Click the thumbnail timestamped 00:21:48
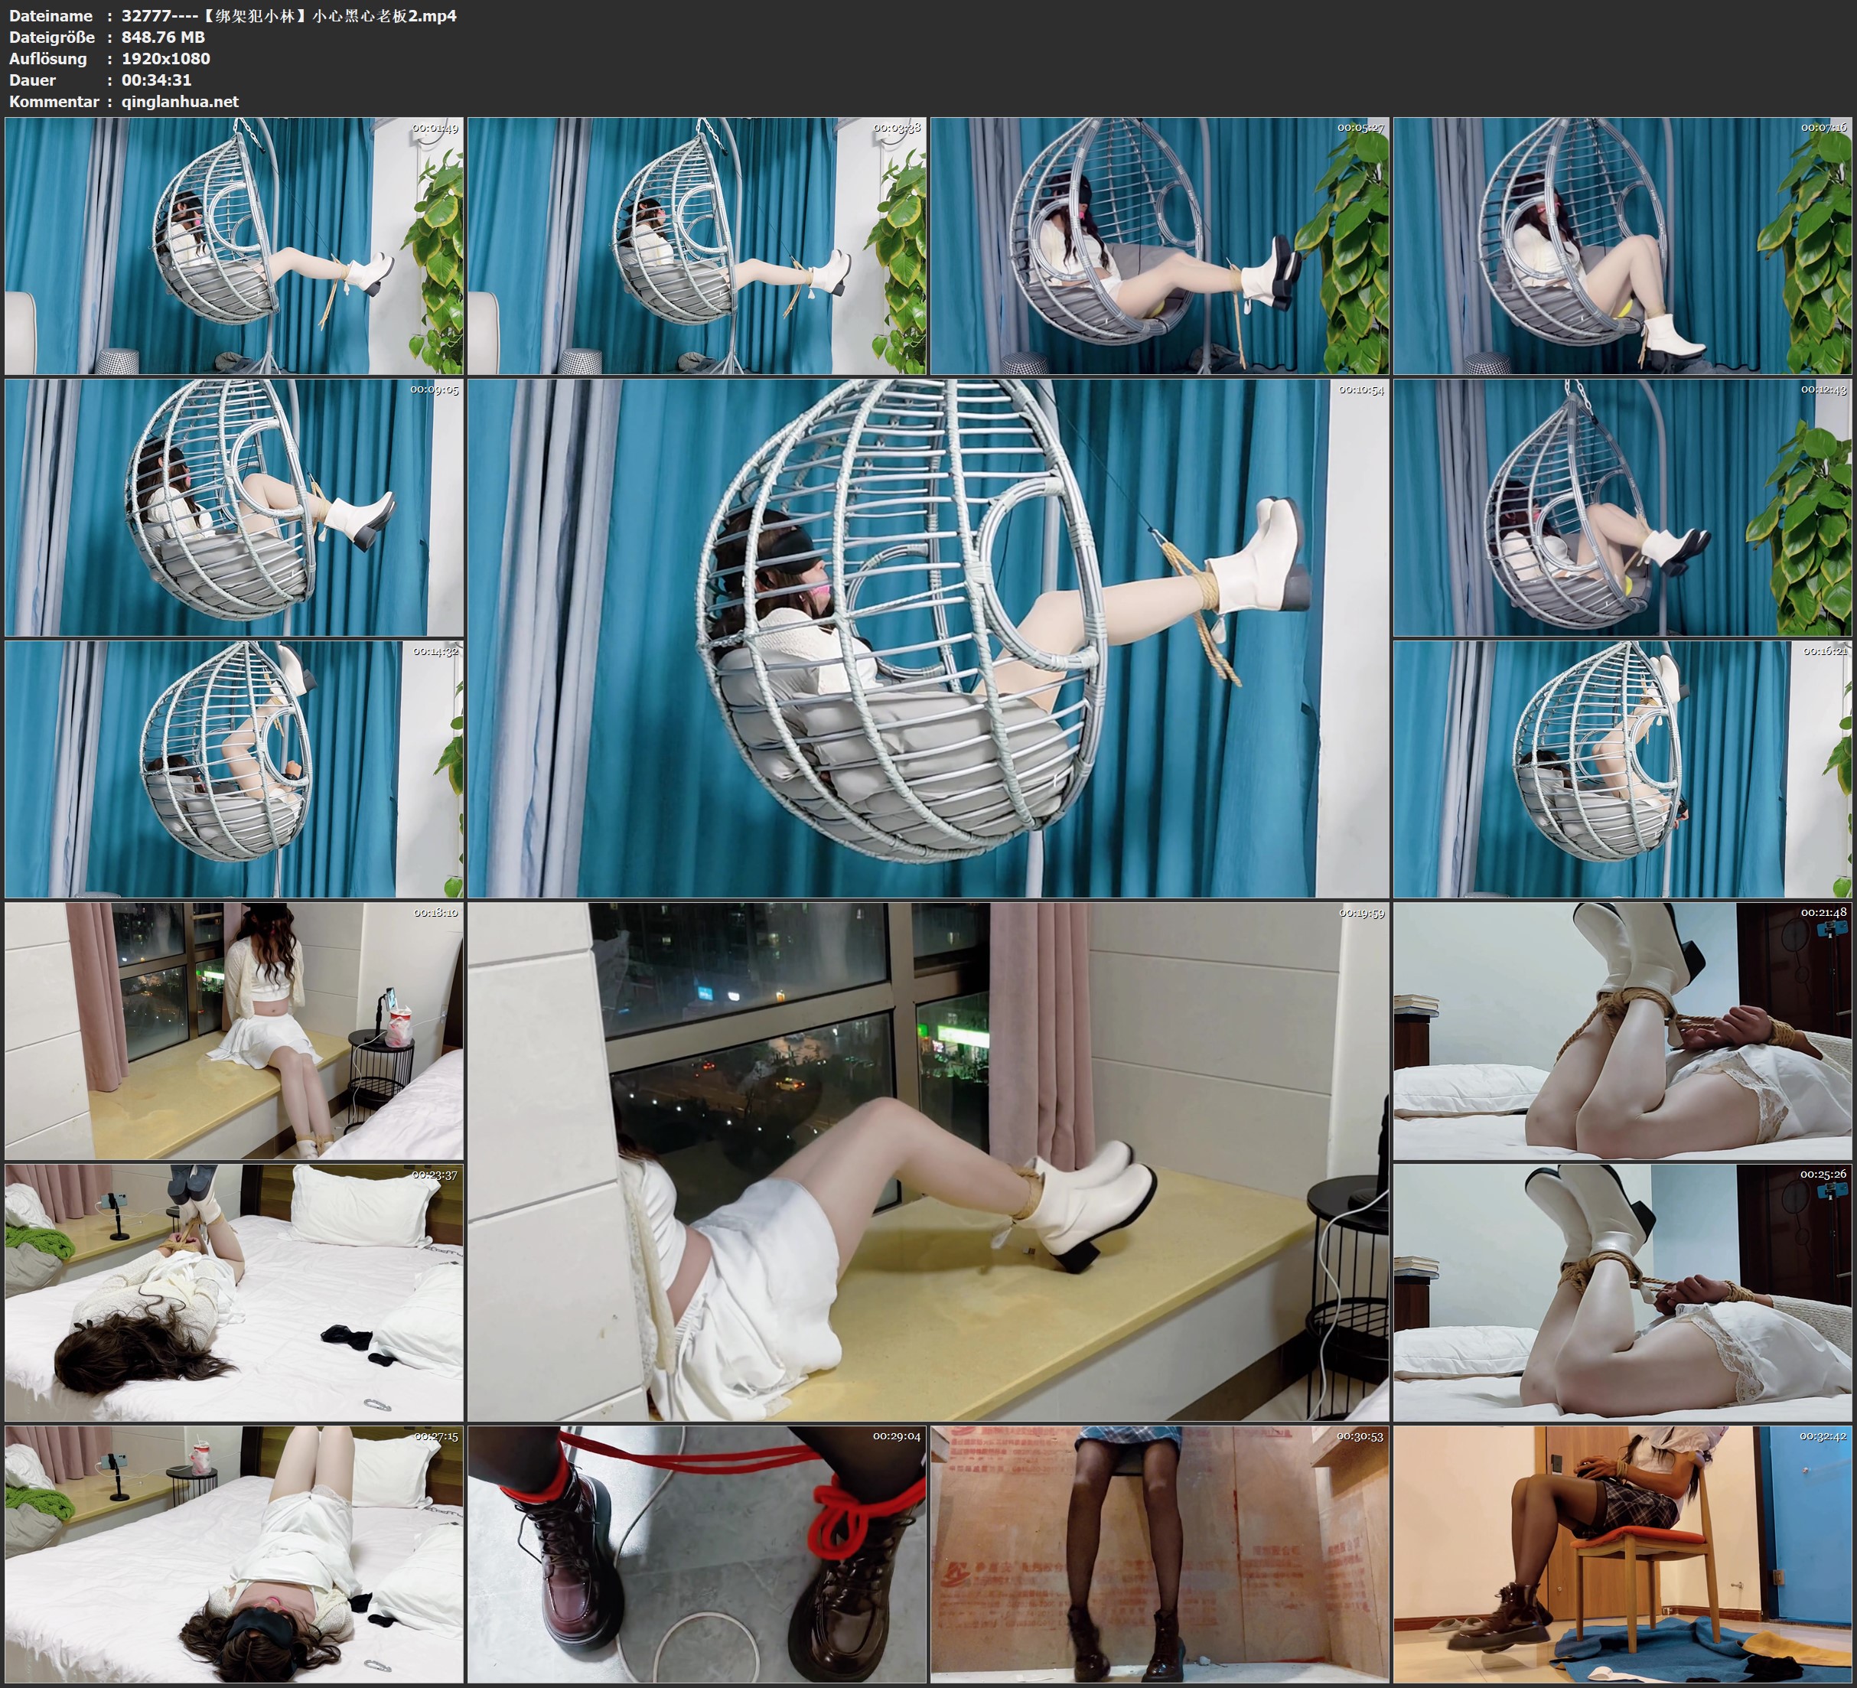The width and height of the screenshot is (1857, 1688). coord(1623,1031)
